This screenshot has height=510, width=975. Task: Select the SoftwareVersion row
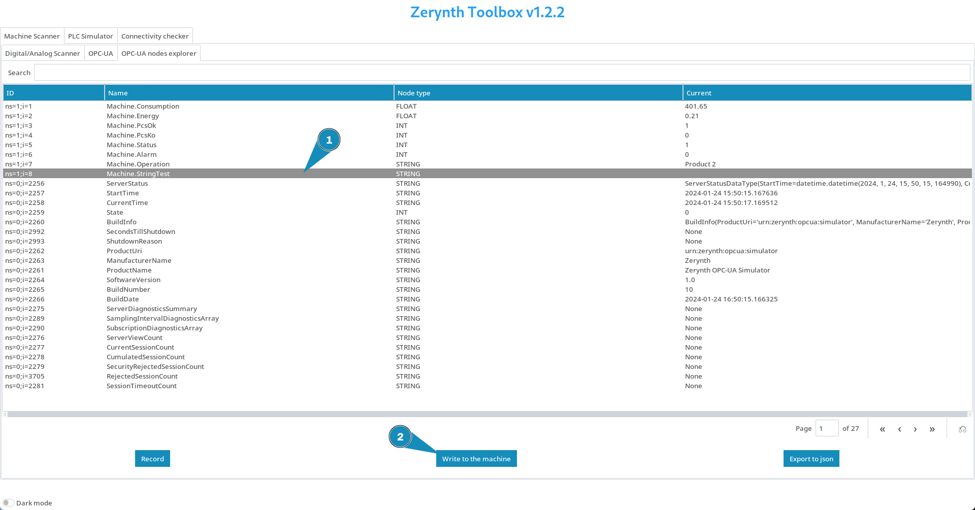click(487, 280)
